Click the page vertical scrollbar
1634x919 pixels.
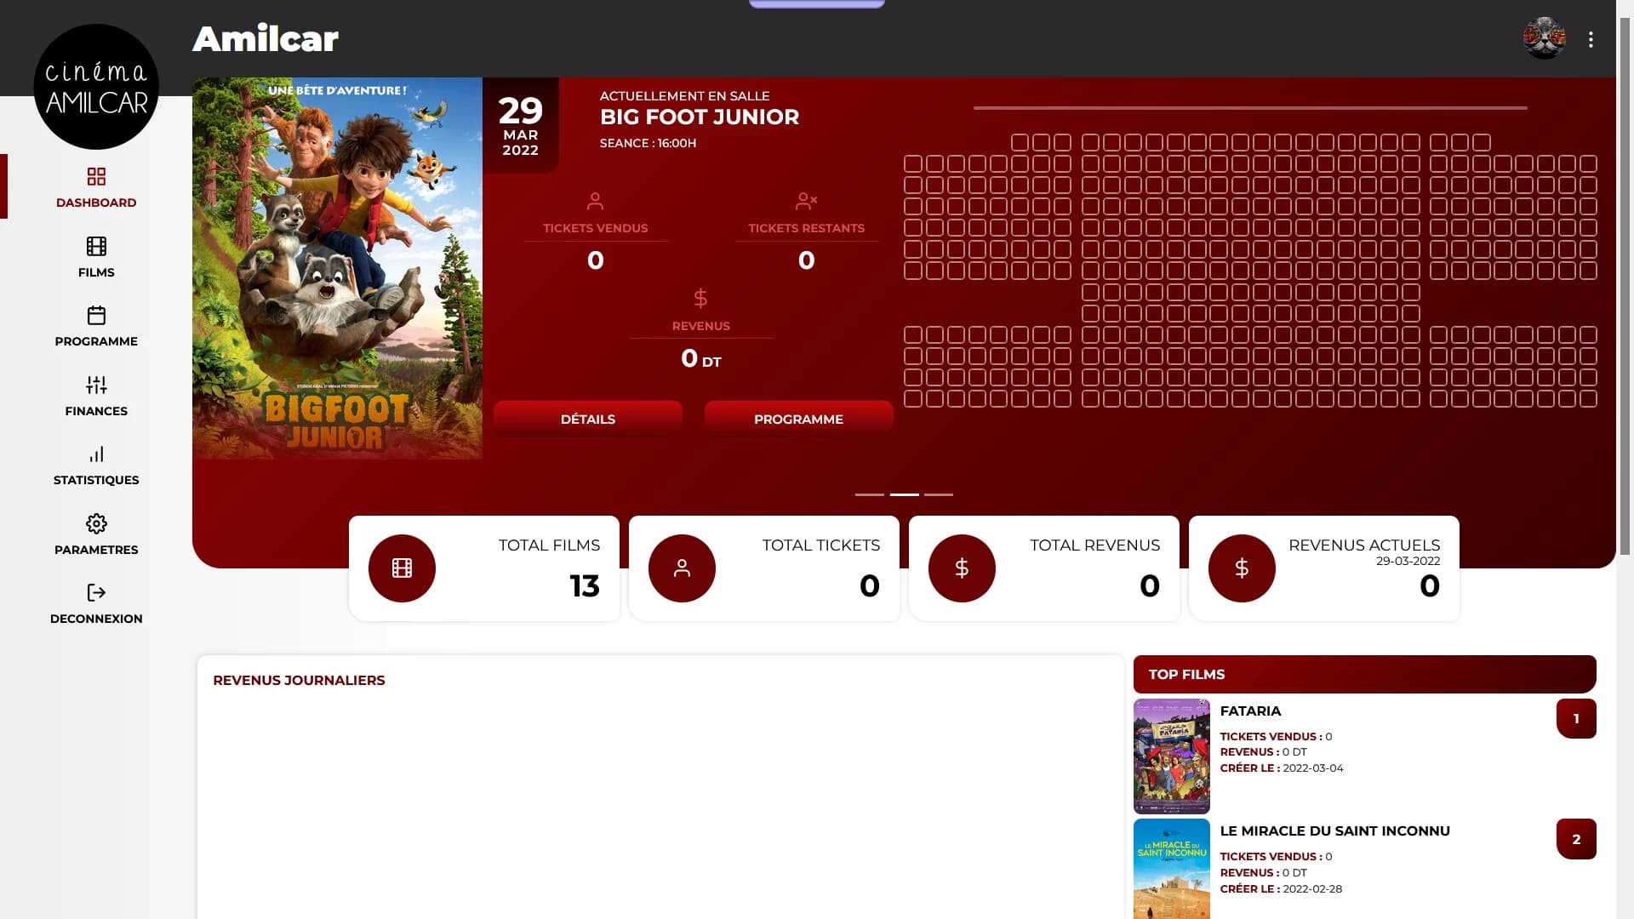tap(1625, 285)
